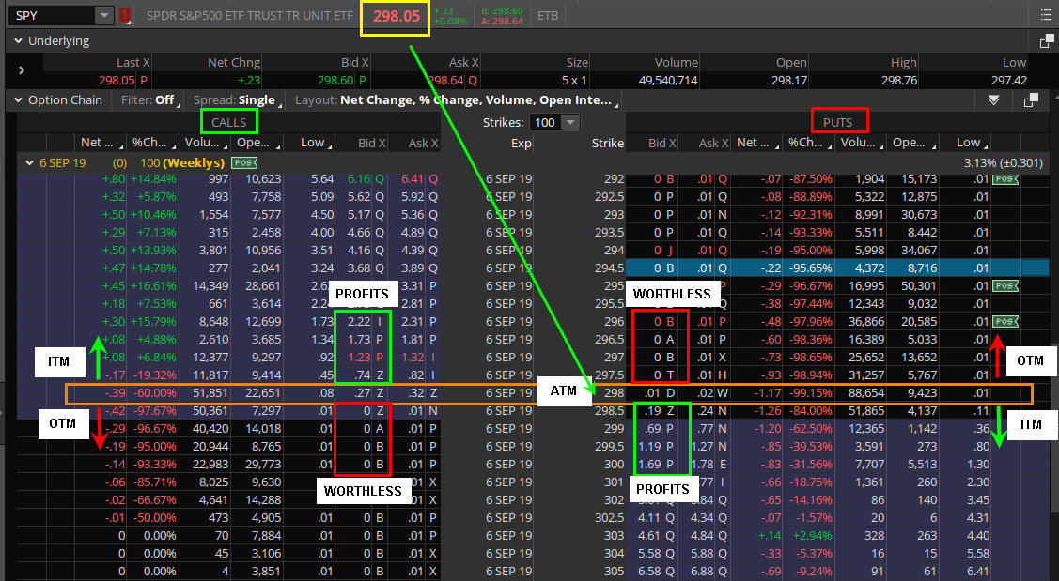The image size is (1059, 581).
Task: Click the 298.05 last price box
Action: click(396, 17)
